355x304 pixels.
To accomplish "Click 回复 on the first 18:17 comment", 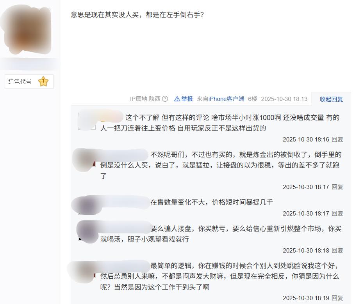I will tap(337, 187).
